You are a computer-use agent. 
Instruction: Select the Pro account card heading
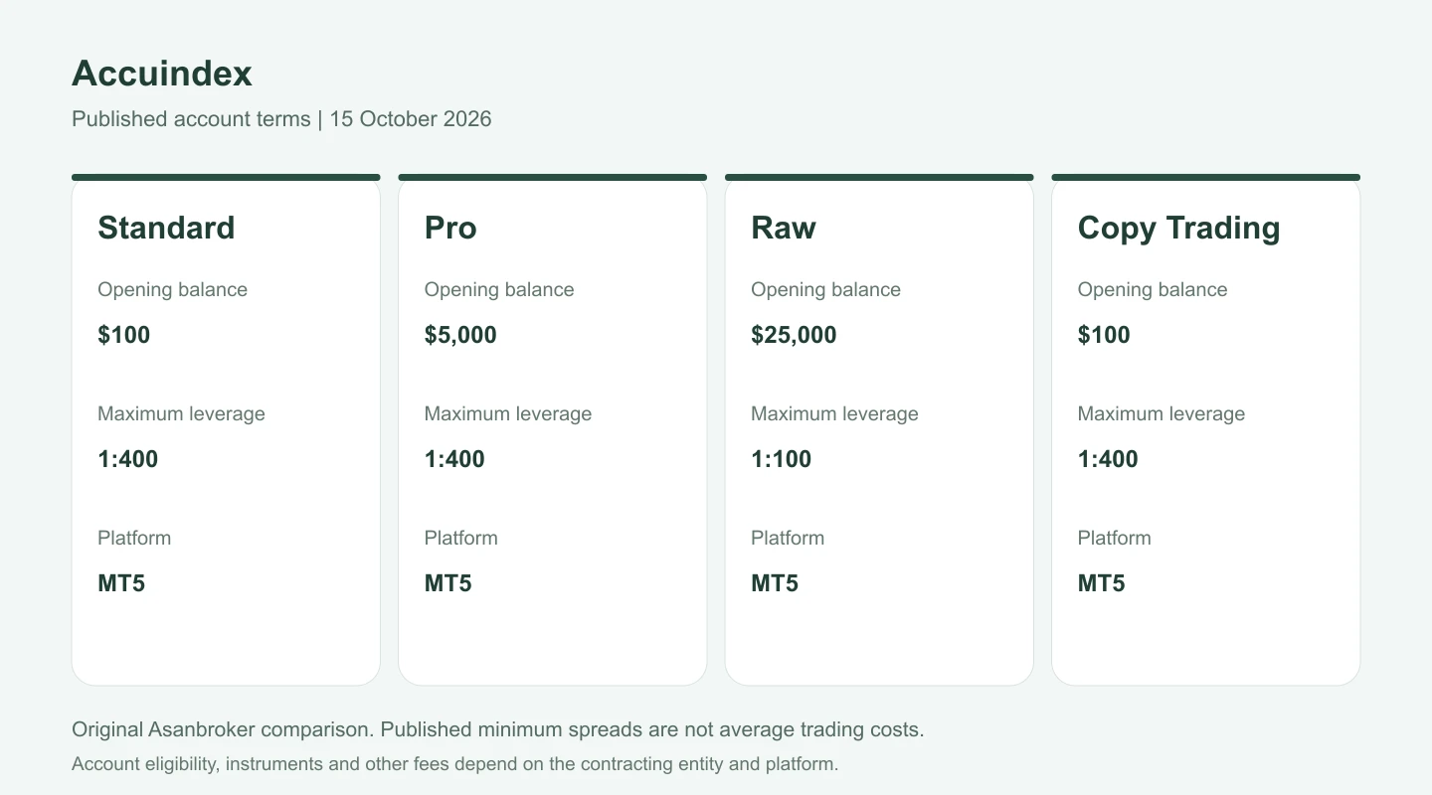[450, 228]
